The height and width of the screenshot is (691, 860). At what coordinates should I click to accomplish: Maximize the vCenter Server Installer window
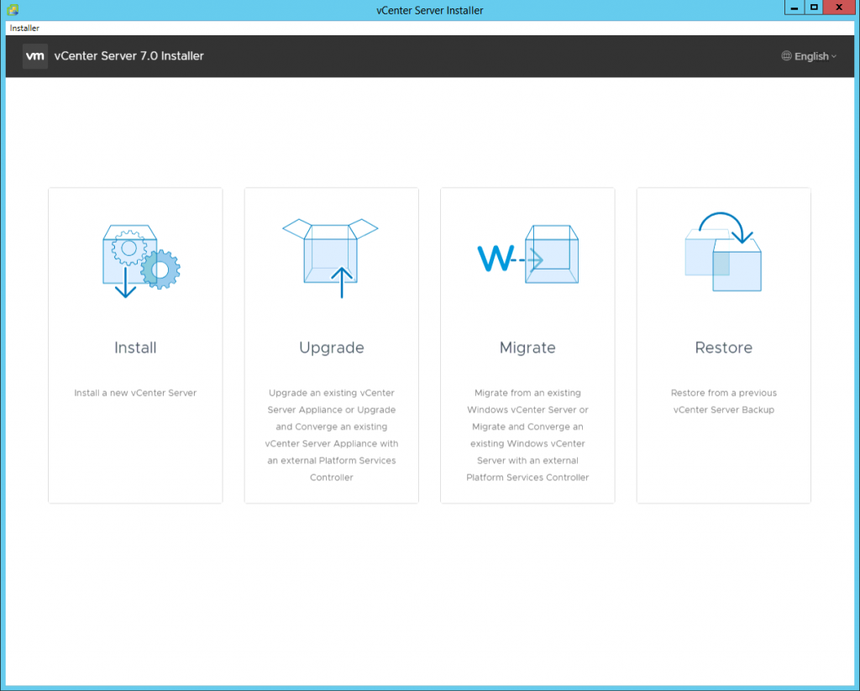813,8
